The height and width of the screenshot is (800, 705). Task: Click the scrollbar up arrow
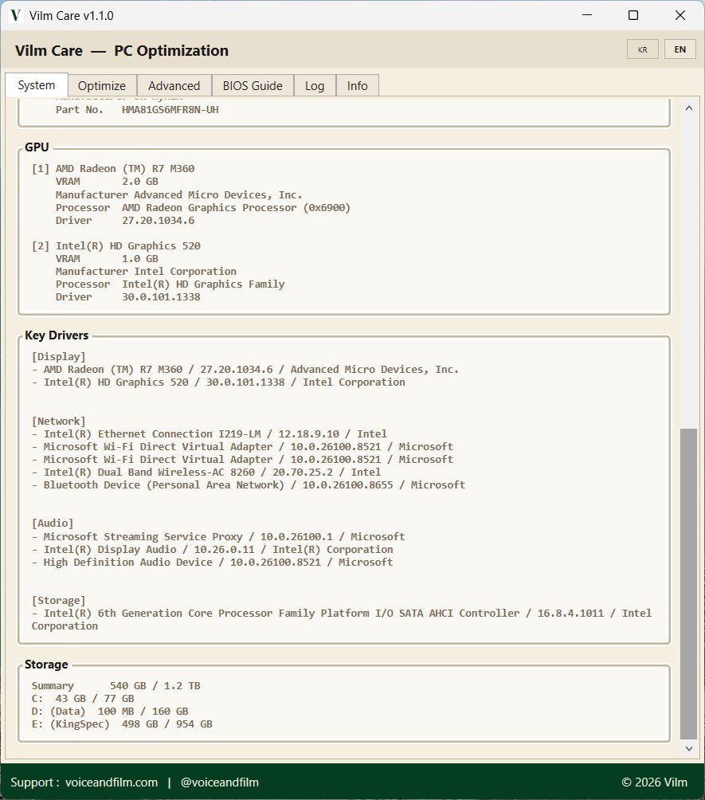click(x=689, y=108)
